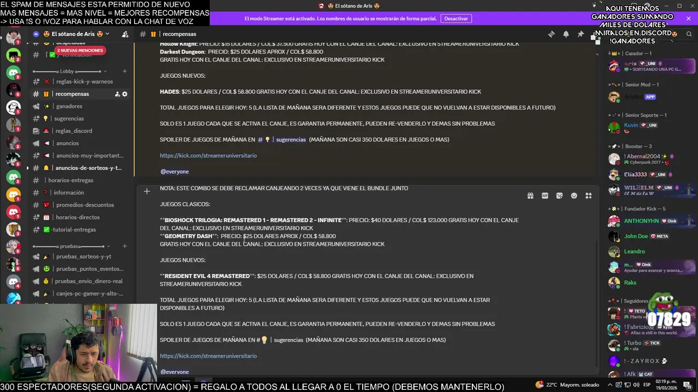Open the información channel

[79, 193]
